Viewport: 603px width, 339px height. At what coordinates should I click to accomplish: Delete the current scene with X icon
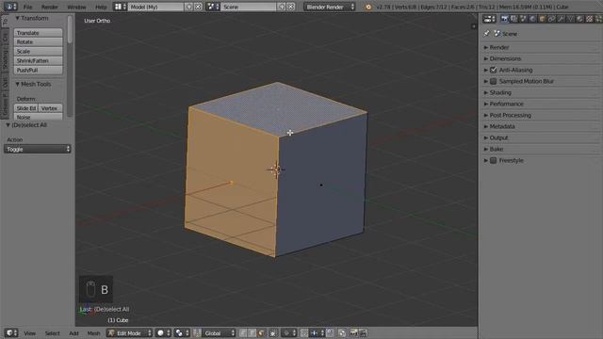(291, 7)
